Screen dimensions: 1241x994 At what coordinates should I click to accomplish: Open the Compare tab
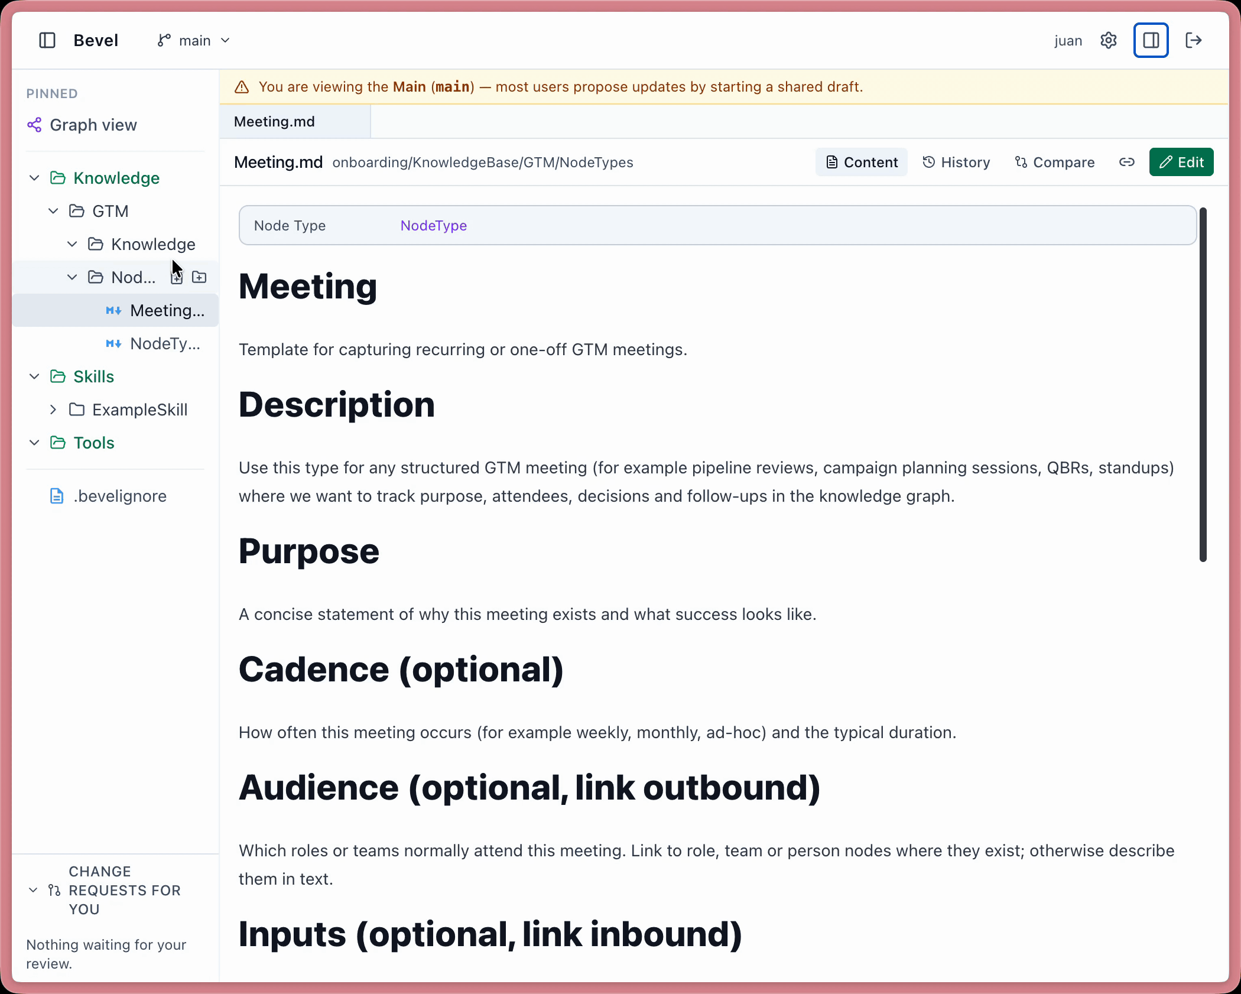tap(1055, 162)
